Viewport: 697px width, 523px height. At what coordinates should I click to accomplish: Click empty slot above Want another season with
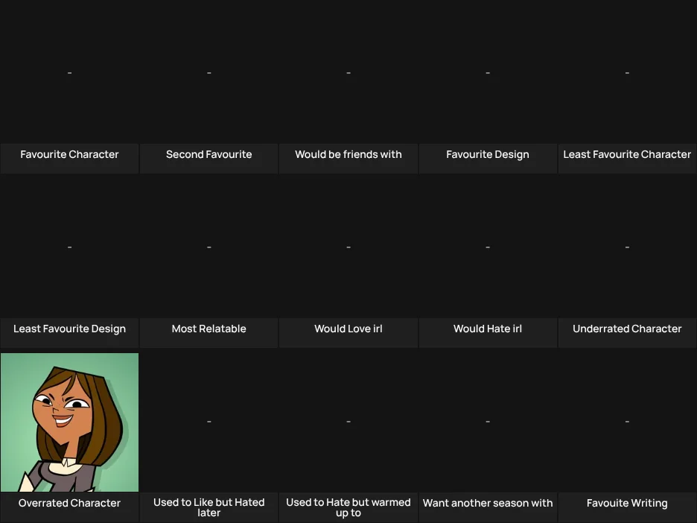[x=488, y=421]
